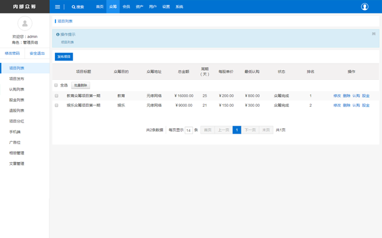Select 股金列表 in the sidebar
This screenshot has height=238, width=382.
pos(25,100)
